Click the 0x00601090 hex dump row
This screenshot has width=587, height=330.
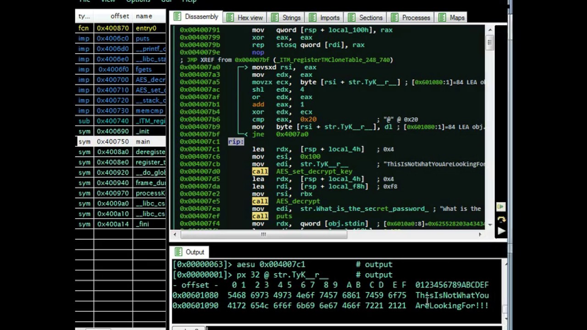pos(331,306)
